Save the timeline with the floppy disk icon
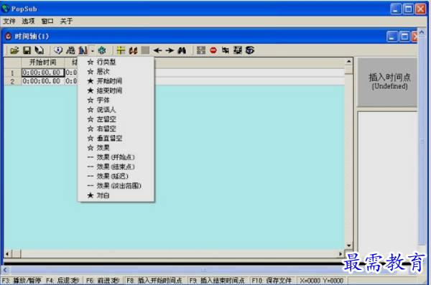Image resolution: width=431 pixels, height=285 pixels. (27, 50)
